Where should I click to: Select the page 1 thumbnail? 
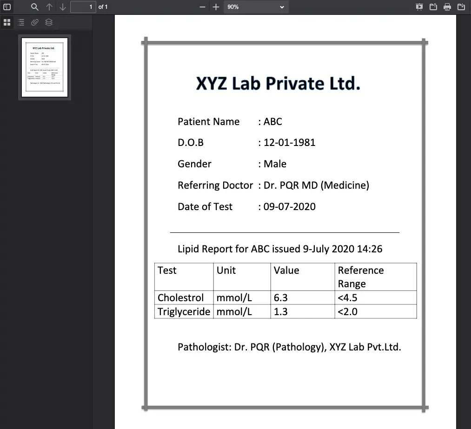point(45,67)
